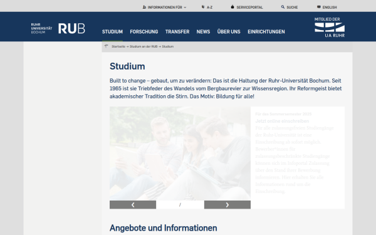The image size is (376, 235).
Task: Open the Informationen für dropdown
Action: click(164, 7)
